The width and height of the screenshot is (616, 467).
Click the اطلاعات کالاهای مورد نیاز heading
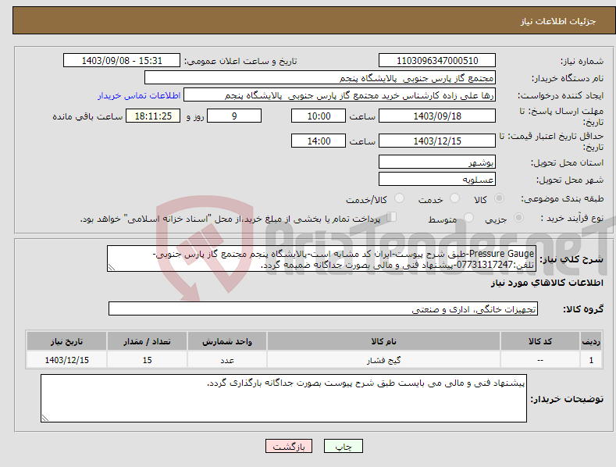[x=547, y=283]
